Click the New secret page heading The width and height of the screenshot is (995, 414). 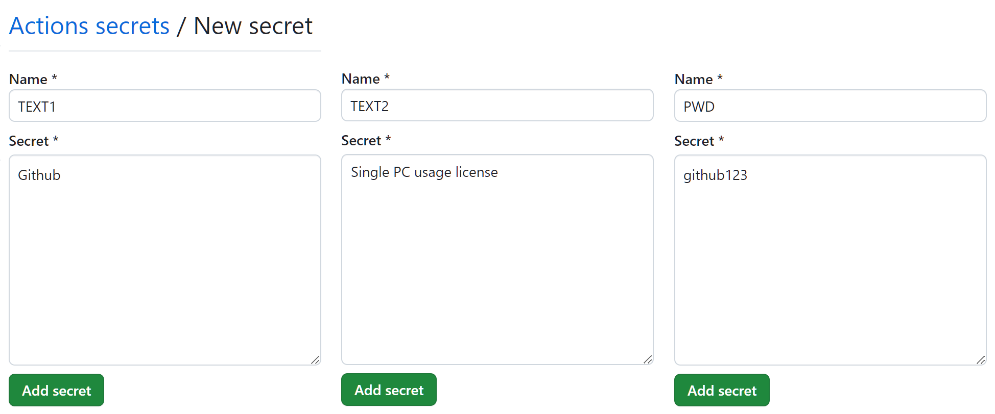pyautogui.click(x=253, y=26)
